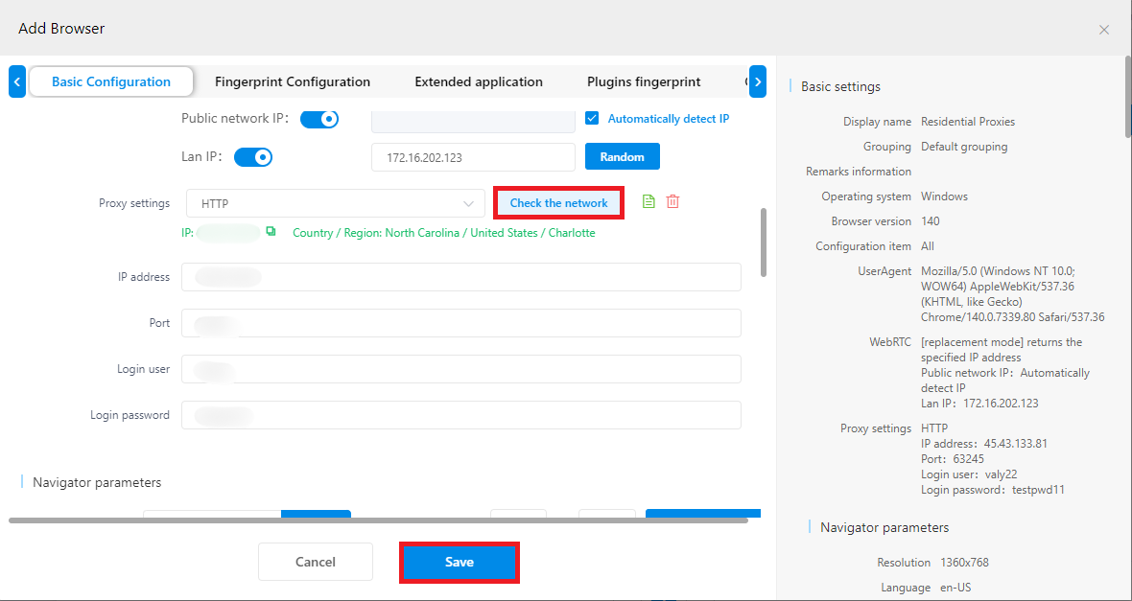Close the Add Browser dialog with X

point(1104,30)
